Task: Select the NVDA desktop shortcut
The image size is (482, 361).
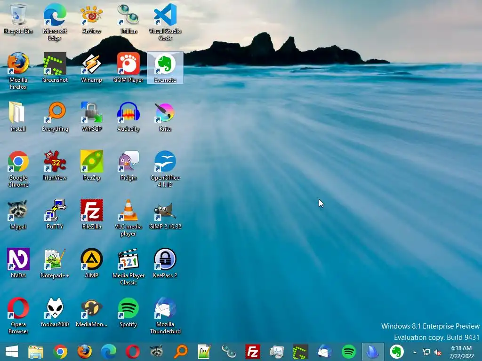Action: [18, 263]
